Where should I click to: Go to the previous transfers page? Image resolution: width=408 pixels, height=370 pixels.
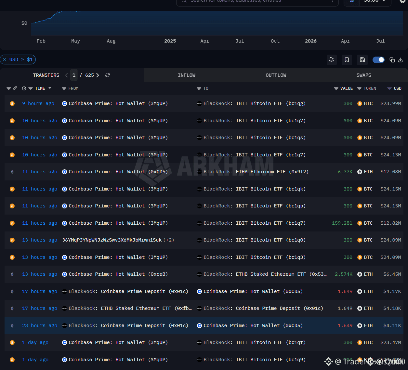coord(66,75)
